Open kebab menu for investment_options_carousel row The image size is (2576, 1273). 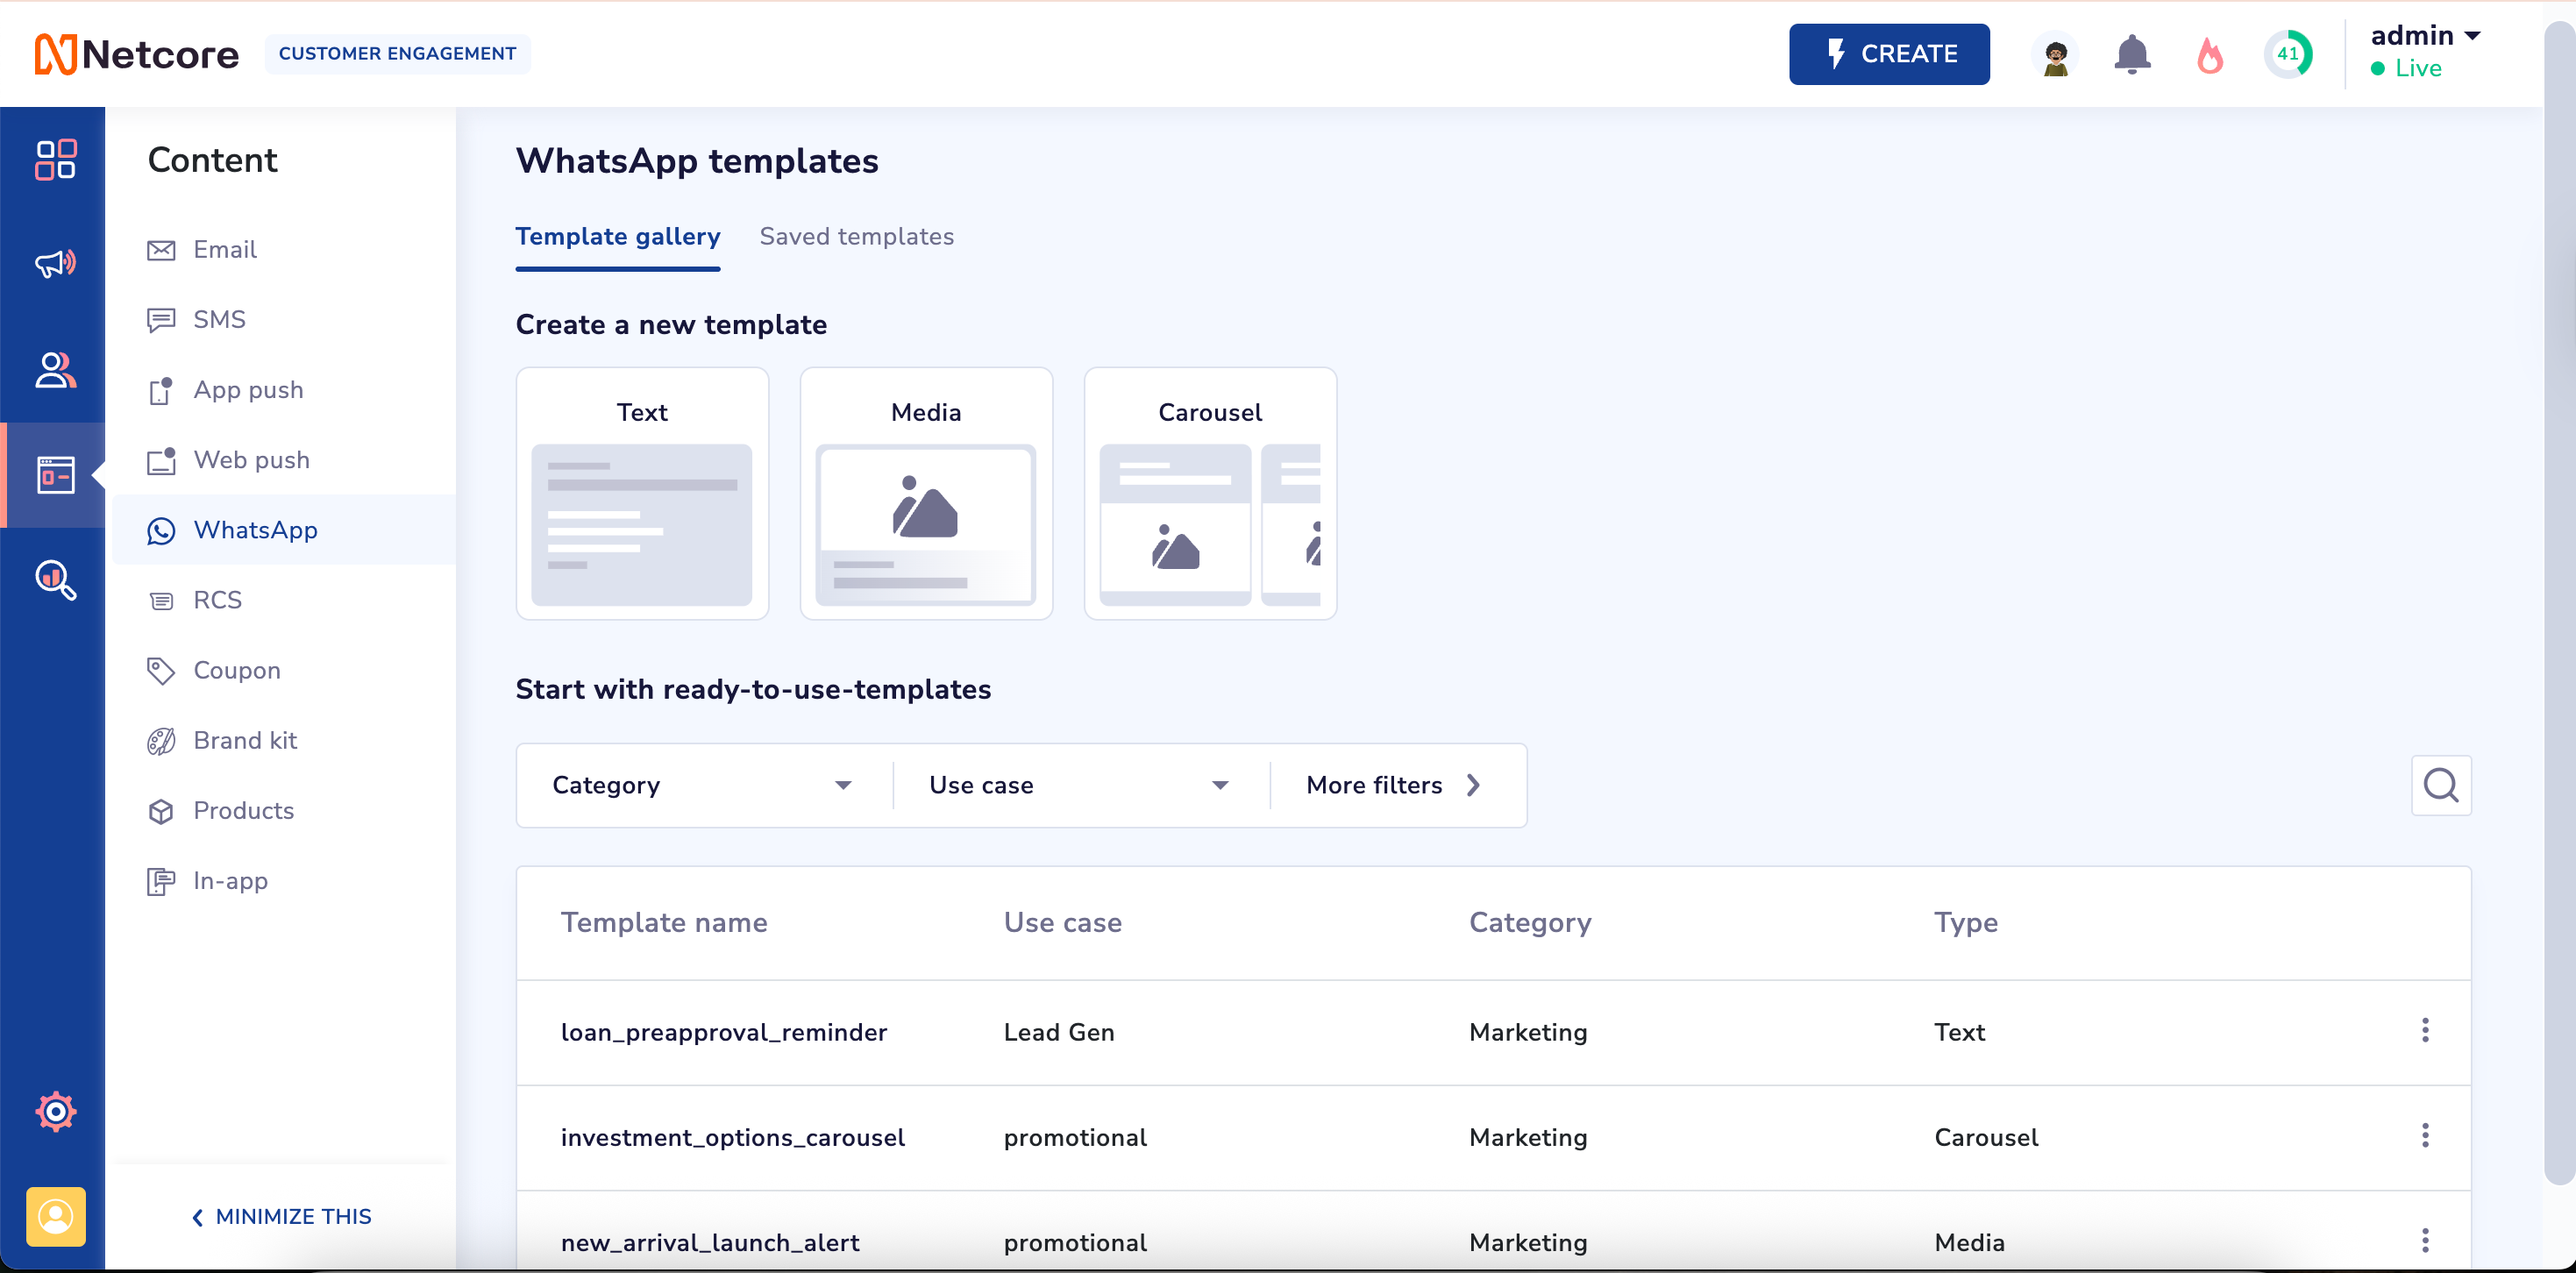click(x=2424, y=1136)
